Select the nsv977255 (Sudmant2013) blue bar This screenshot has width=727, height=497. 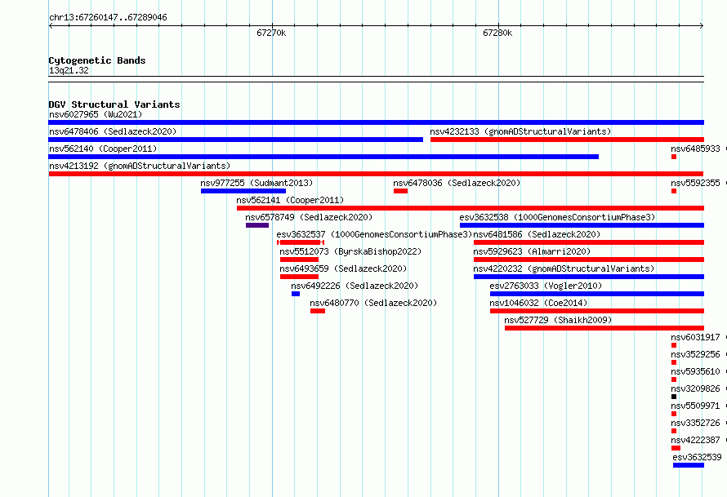click(x=243, y=191)
